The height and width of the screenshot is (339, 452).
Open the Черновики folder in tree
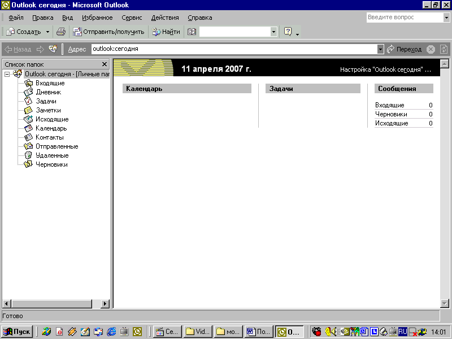(51, 164)
